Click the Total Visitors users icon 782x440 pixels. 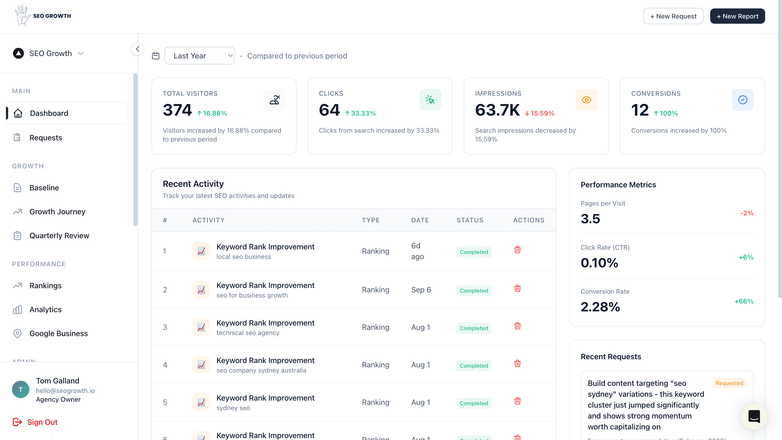275,100
